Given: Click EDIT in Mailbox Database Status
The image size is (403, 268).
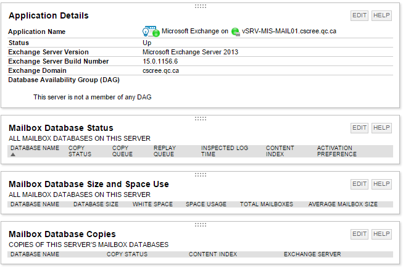Looking at the screenshot, I should 359,128.
